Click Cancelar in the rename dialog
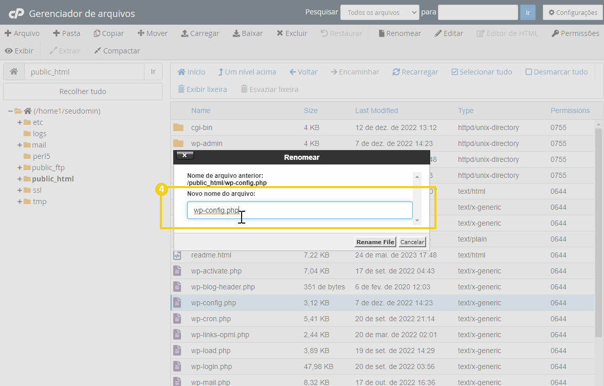The height and width of the screenshot is (386, 604). coord(412,242)
